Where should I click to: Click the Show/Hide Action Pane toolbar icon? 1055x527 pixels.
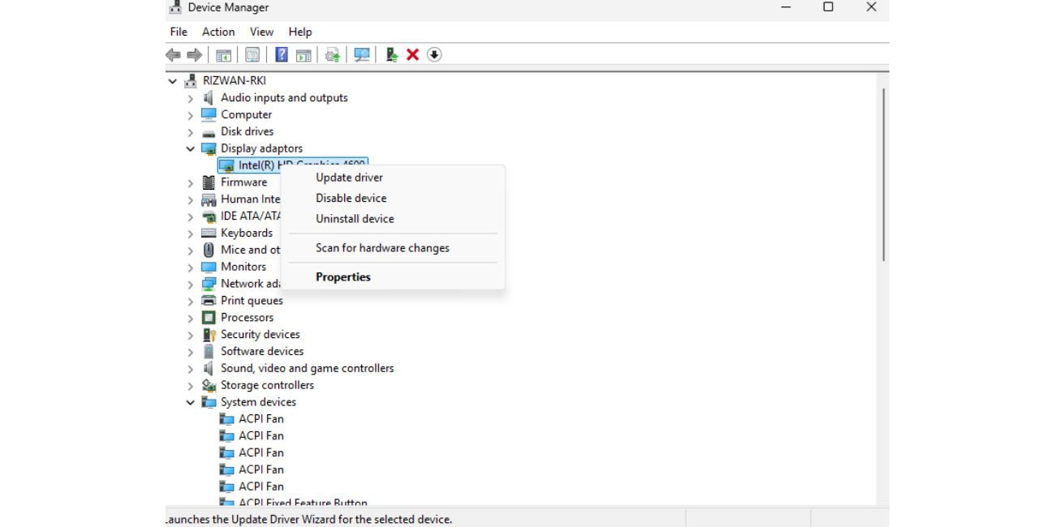pos(304,54)
